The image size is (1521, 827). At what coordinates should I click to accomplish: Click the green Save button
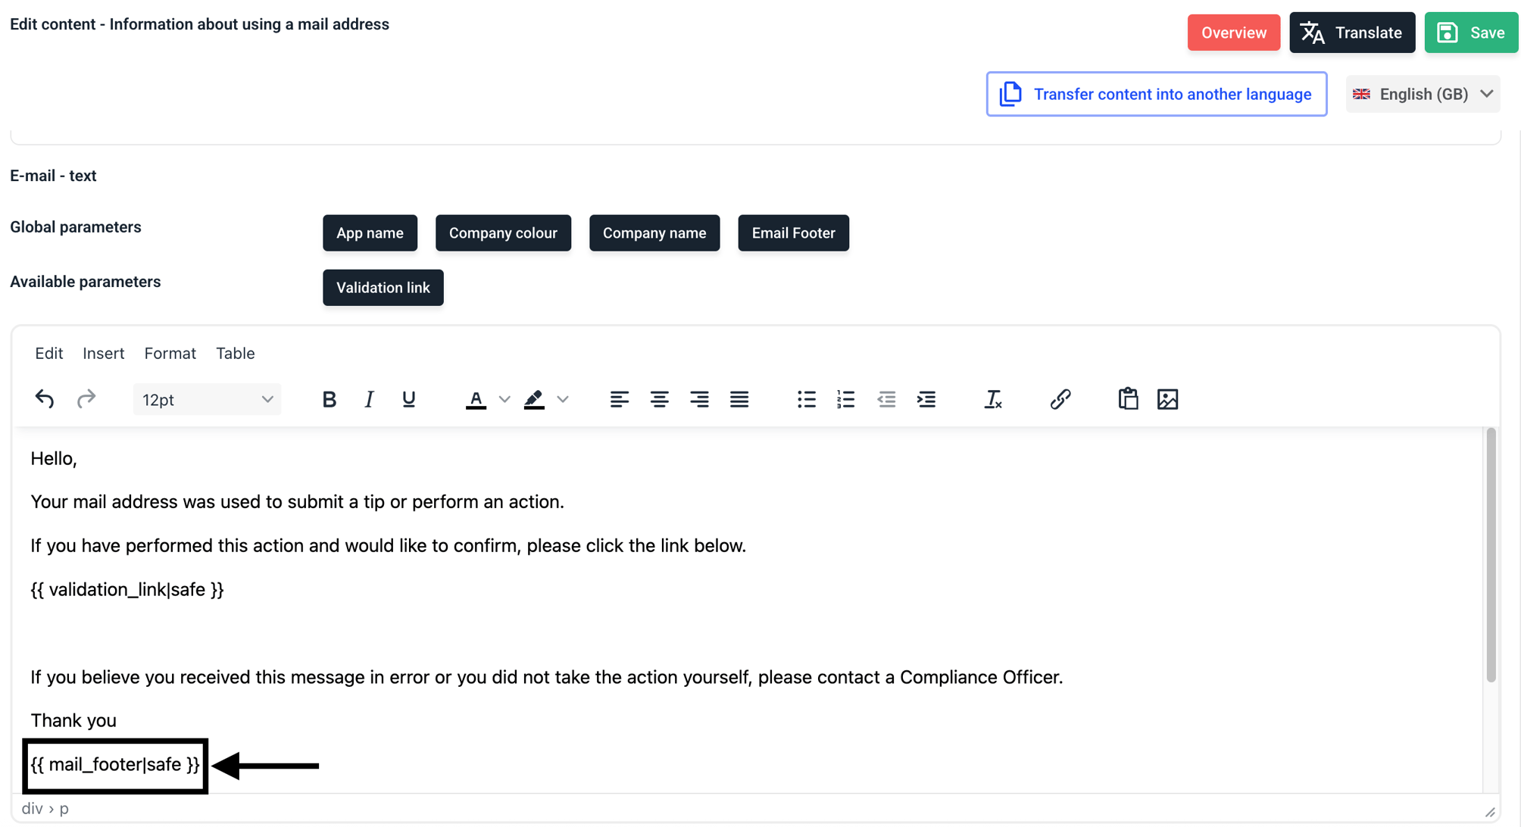click(x=1471, y=33)
